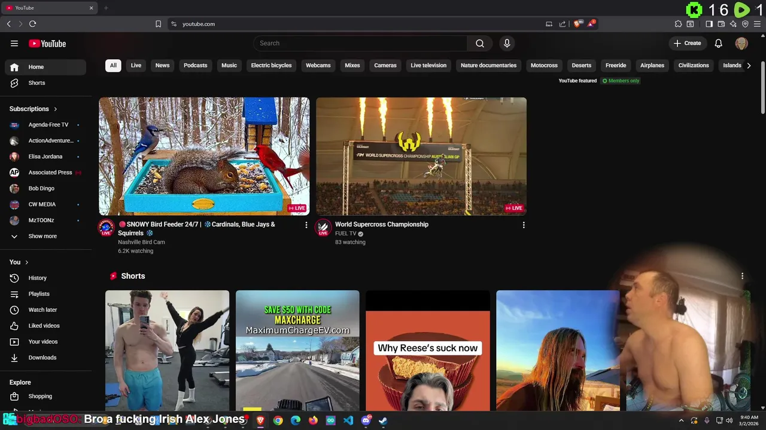Open the Bob Dingo subscription
The height and width of the screenshot is (430, 766).
[x=45, y=188]
